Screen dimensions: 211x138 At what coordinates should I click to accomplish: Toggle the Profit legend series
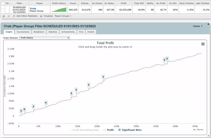(108, 130)
